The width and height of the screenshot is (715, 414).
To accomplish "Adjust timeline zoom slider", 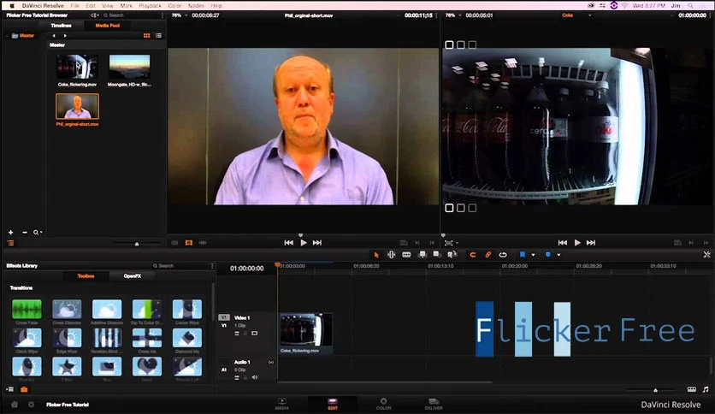I will (x=655, y=390).
